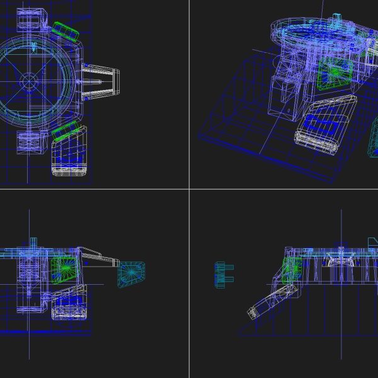The height and width of the screenshot is (378, 378).
Task: Select the cyan radial-mesh block in front view
Action: point(132,274)
